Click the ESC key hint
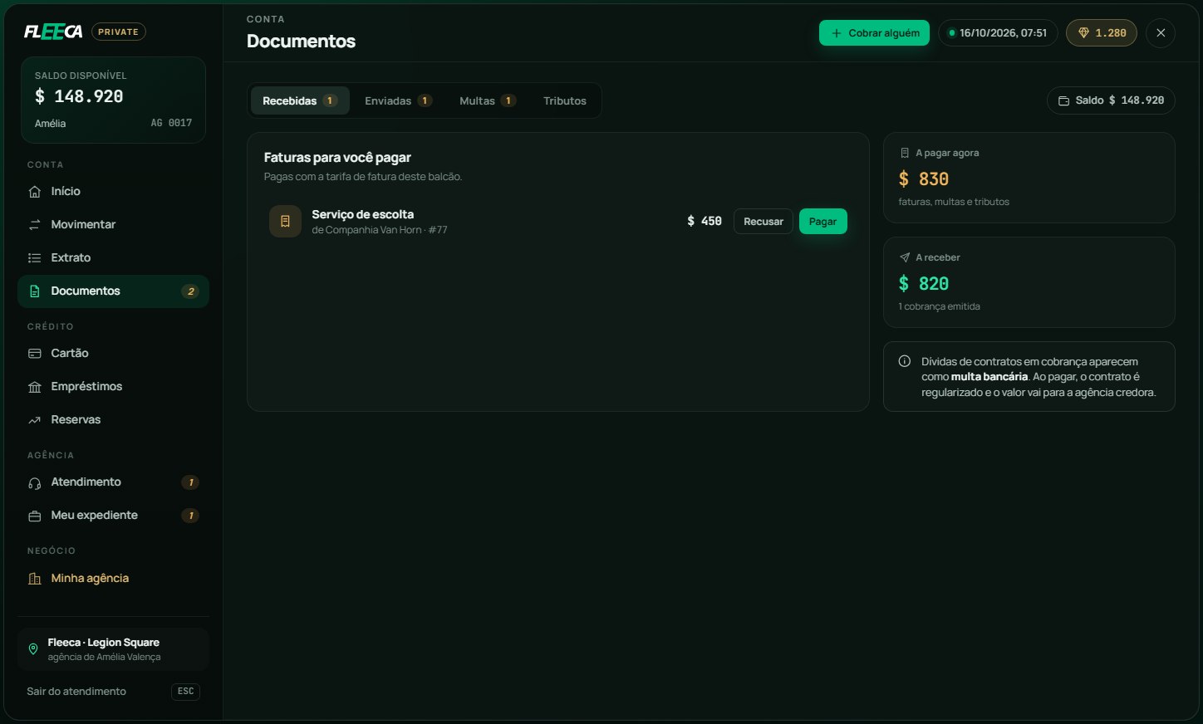This screenshot has height=724, width=1203. click(x=186, y=692)
